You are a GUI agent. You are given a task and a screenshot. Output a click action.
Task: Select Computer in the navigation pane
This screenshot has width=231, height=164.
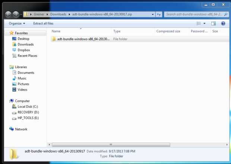pyautogui.click(x=22, y=101)
